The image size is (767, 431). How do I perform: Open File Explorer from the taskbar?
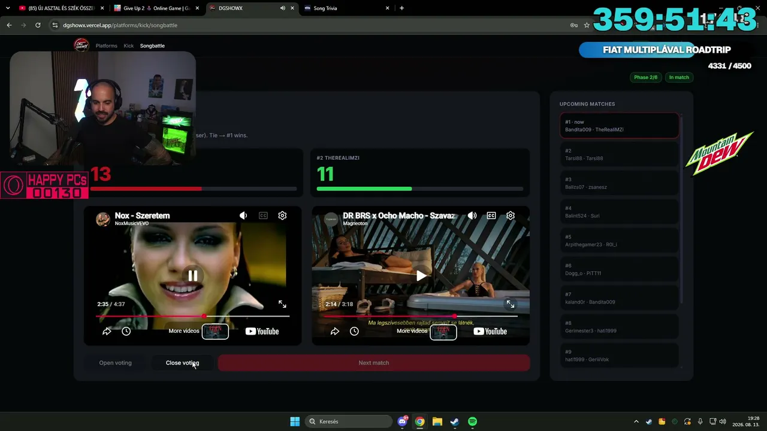coord(437,421)
